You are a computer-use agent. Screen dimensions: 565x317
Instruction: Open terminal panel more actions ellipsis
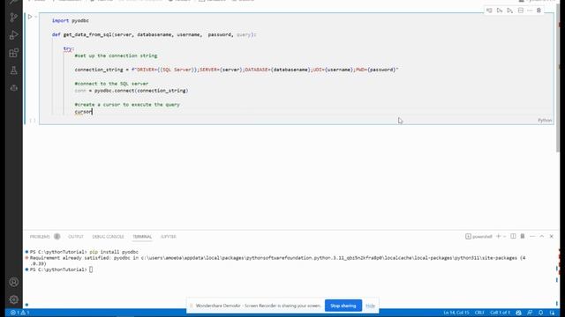[x=532, y=236]
